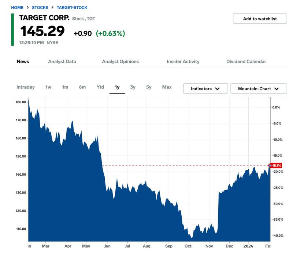
Task: Click the Add to watchlist button
Action: (260, 19)
